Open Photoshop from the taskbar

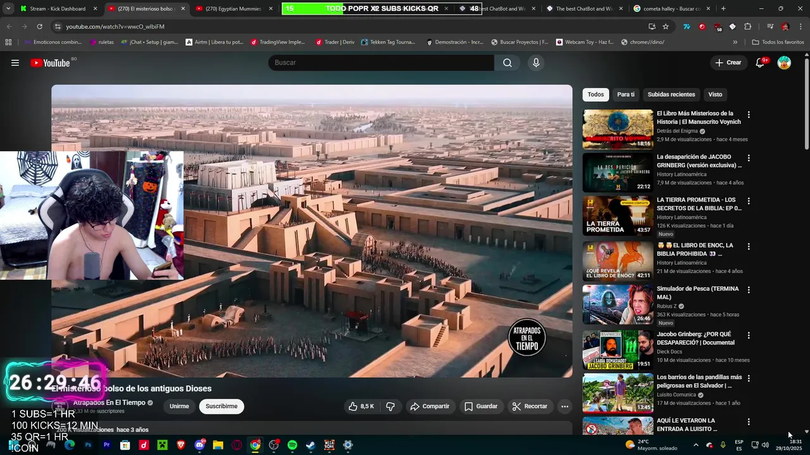click(88, 445)
